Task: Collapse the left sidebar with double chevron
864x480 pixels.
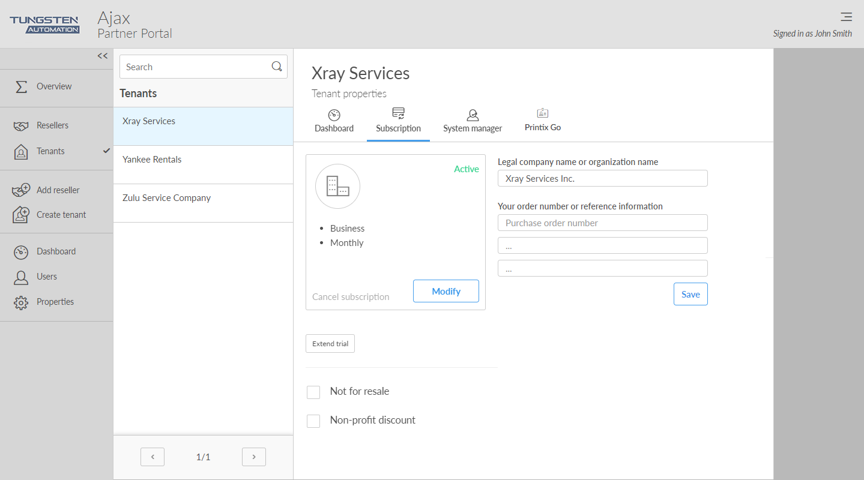Action: click(103, 56)
